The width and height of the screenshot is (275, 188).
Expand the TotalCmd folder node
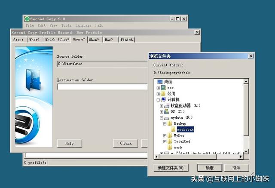(x=165, y=142)
